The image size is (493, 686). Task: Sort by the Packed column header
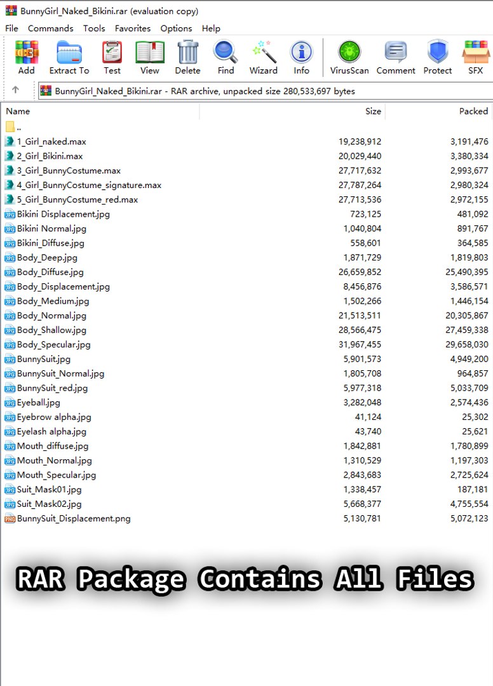coord(439,111)
